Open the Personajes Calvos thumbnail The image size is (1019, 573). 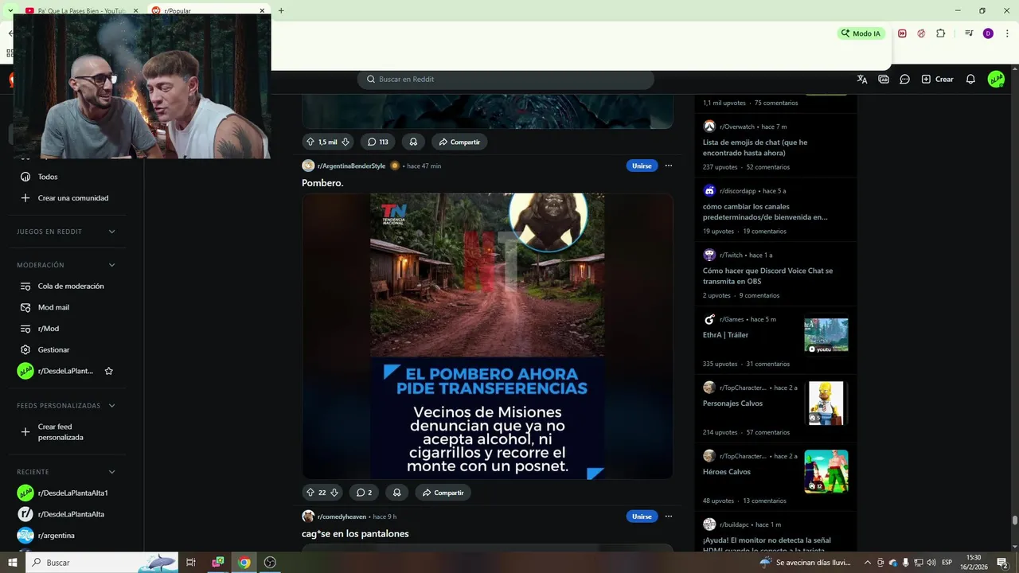[x=826, y=403]
